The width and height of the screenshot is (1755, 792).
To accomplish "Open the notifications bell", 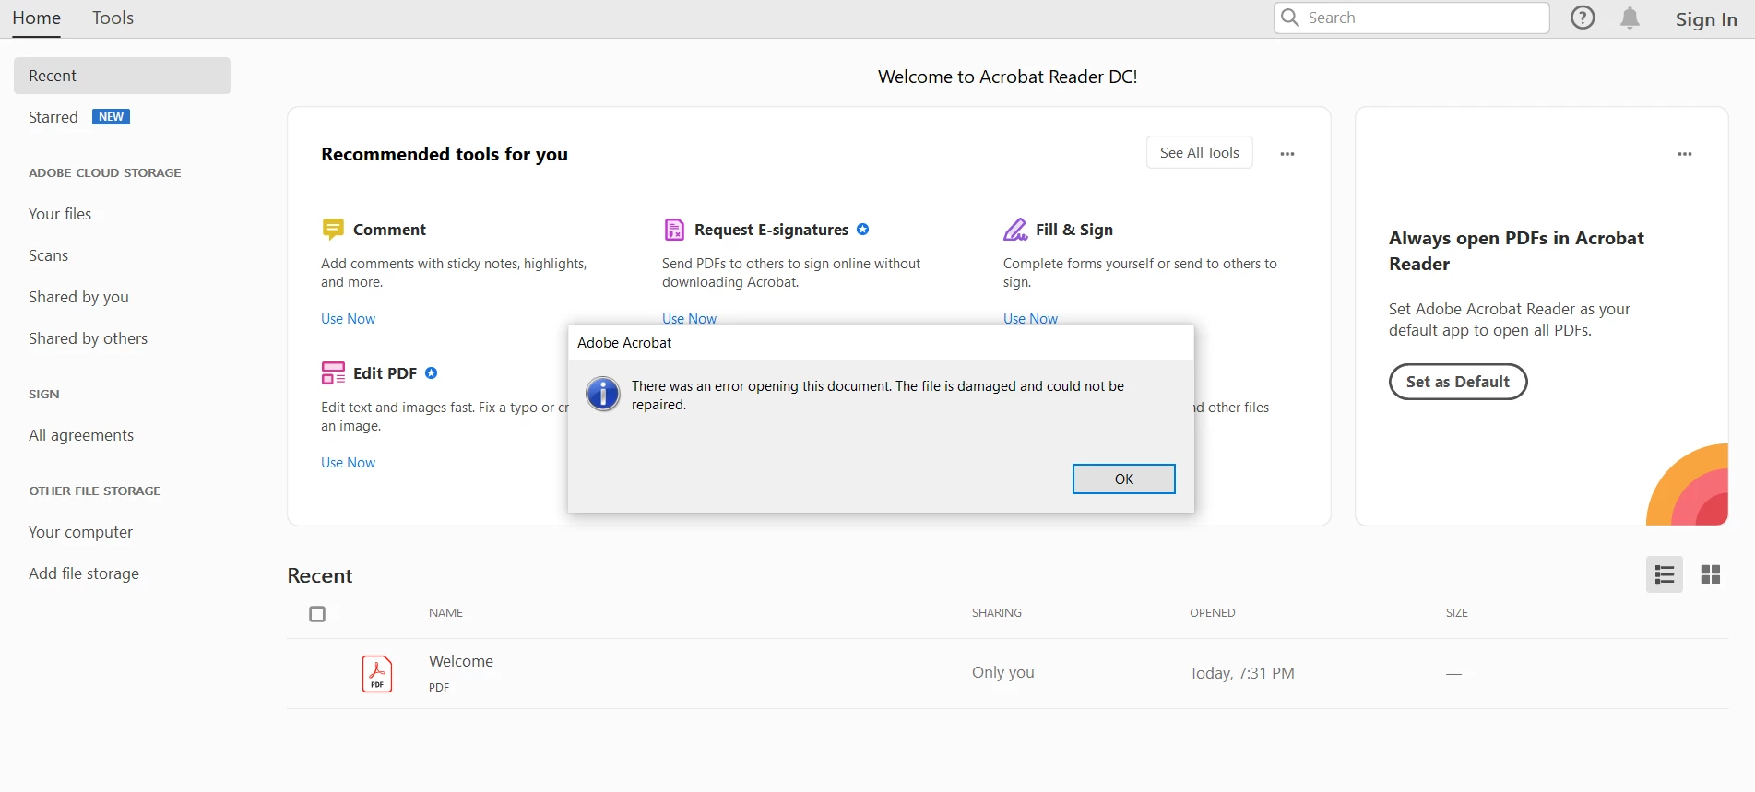I will point(1630,18).
